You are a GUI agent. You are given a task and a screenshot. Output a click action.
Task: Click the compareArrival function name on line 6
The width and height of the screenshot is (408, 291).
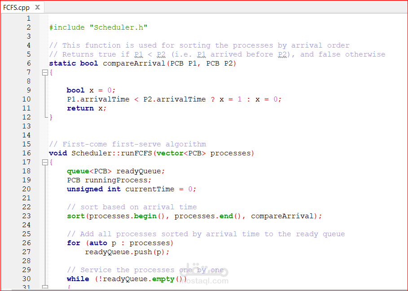point(134,63)
